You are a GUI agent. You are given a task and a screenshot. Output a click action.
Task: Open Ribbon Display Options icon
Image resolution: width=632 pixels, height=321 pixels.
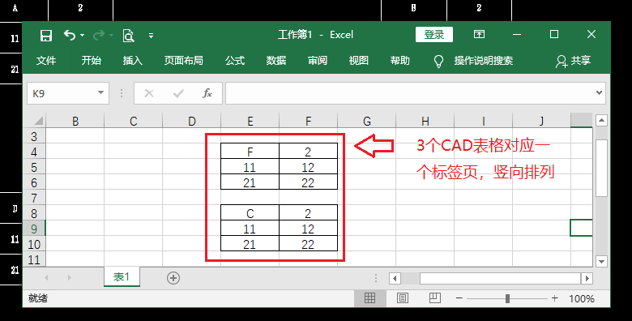click(x=479, y=34)
